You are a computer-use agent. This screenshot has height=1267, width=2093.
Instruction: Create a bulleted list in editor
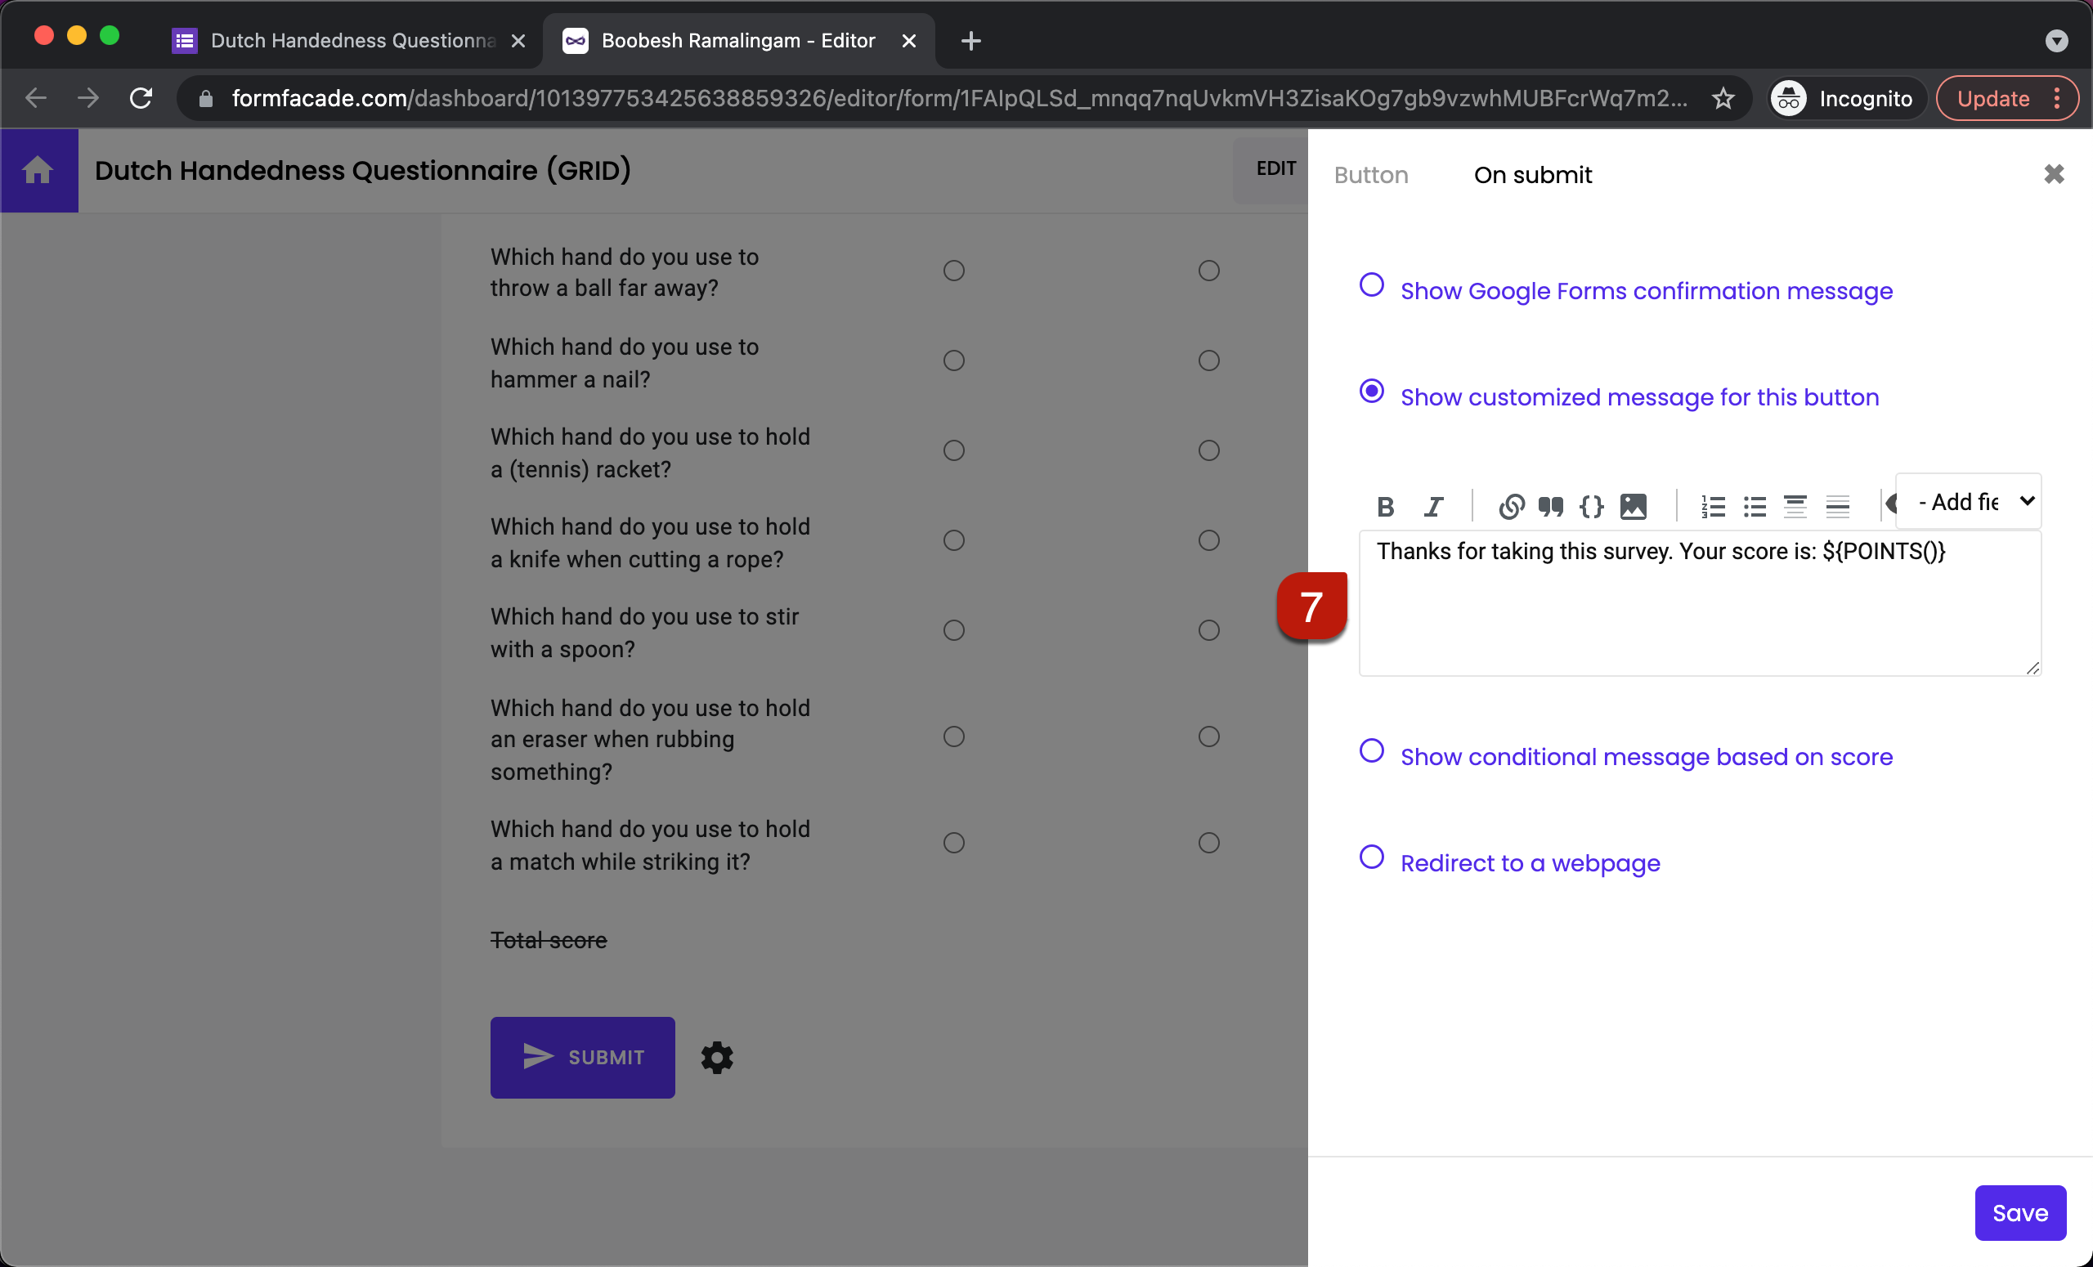click(1754, 507)
